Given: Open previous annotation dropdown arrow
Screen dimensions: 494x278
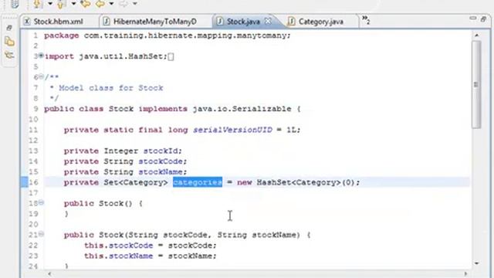Looking at the screenshot, I should point(74,4).
